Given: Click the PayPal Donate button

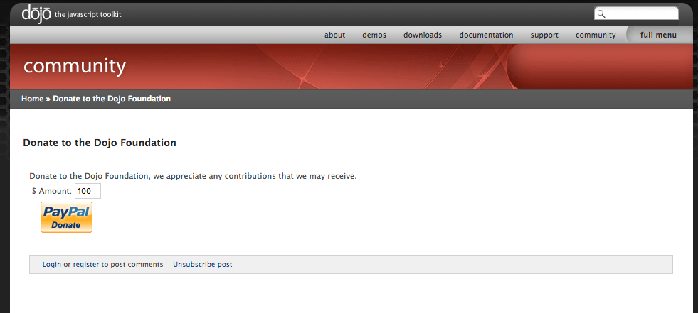Looking at the screenshot, I should [x=66, y=217].
